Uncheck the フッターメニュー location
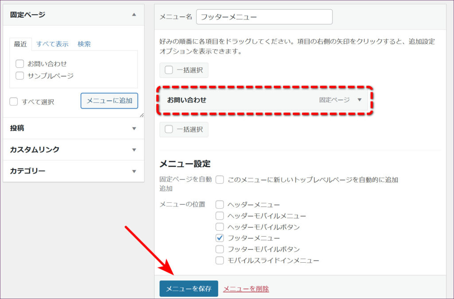 pos(220,238)
